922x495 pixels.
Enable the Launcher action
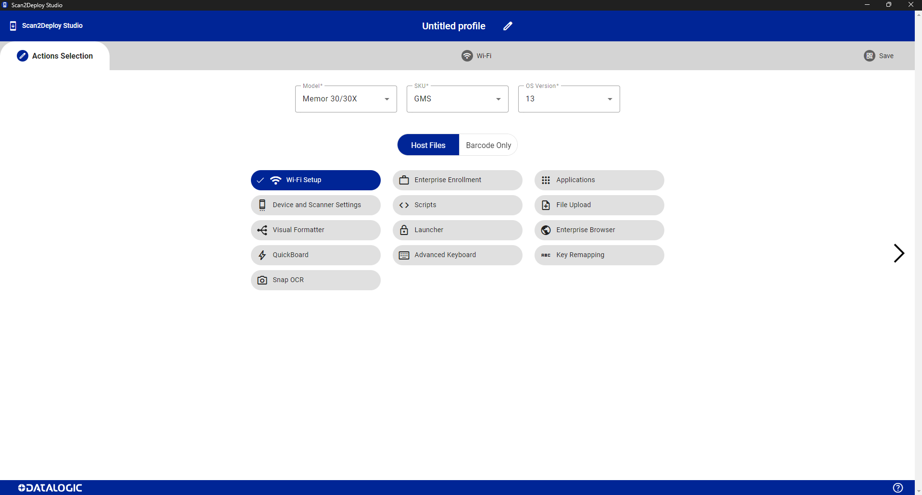(457, 230)
